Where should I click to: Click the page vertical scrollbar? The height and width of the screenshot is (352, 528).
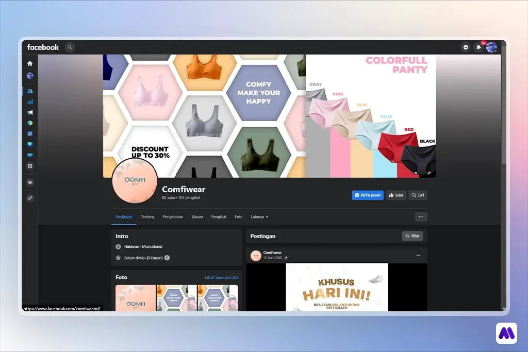[x=504, y=104]
